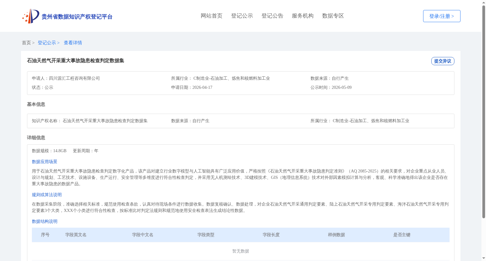Click the 字段中文名 column header
This screenshot has height=261, width=486.
pos(143,235)
